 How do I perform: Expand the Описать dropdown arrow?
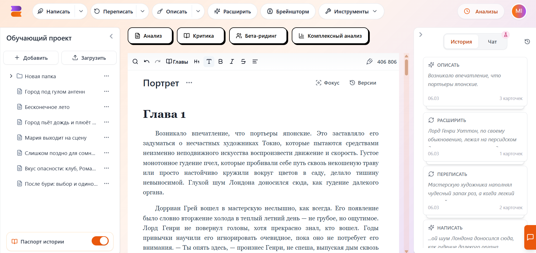[x=198, y=11]
